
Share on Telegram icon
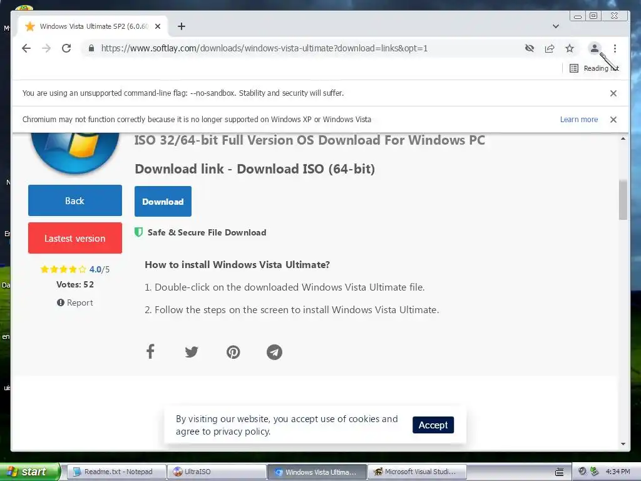tap(274, 352)
